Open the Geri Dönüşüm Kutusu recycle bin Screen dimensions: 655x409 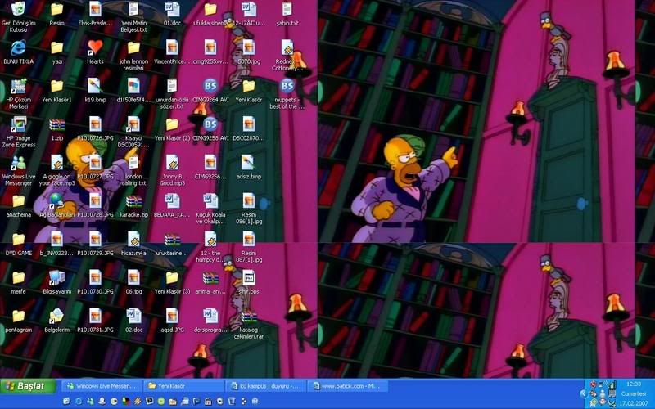(18, 11)
